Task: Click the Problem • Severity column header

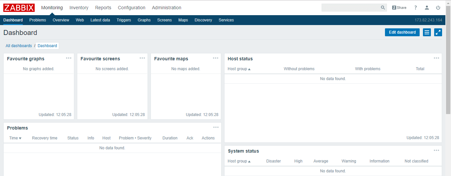Action: (135, 138)
